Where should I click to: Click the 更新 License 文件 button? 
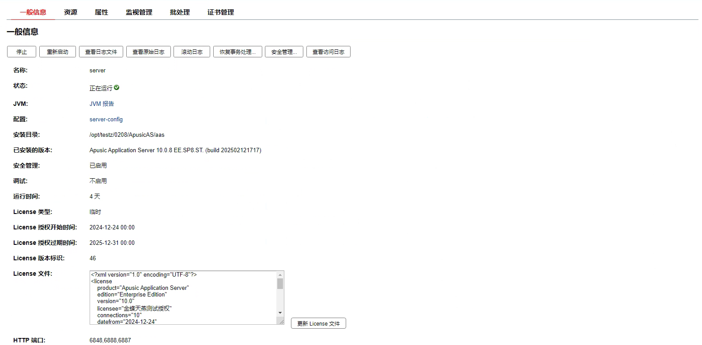click(x=318, y=323)
